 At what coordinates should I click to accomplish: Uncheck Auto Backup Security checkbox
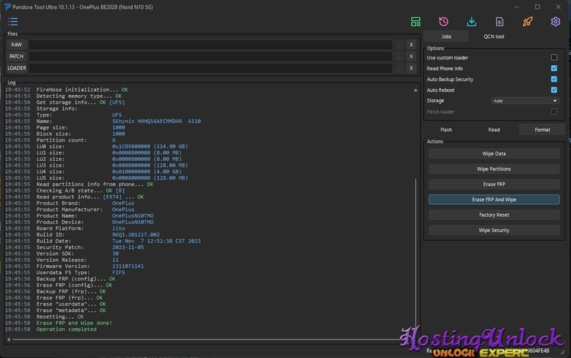[554, 79]
